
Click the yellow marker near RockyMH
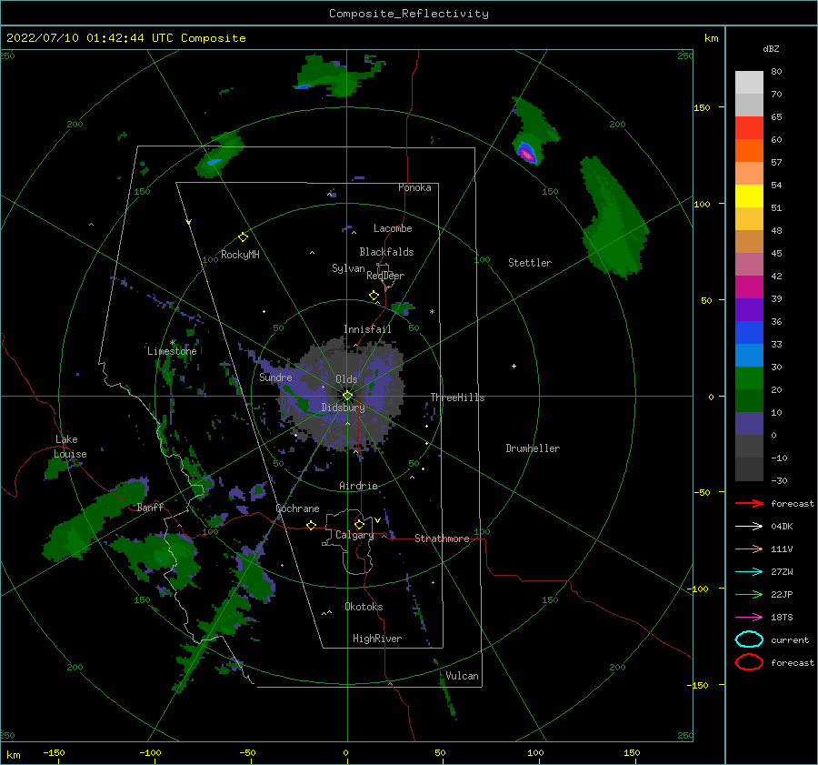[243, 237]
